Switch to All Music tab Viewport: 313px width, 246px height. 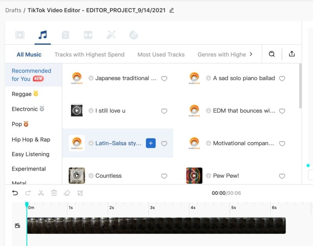[x=29, y=54]
